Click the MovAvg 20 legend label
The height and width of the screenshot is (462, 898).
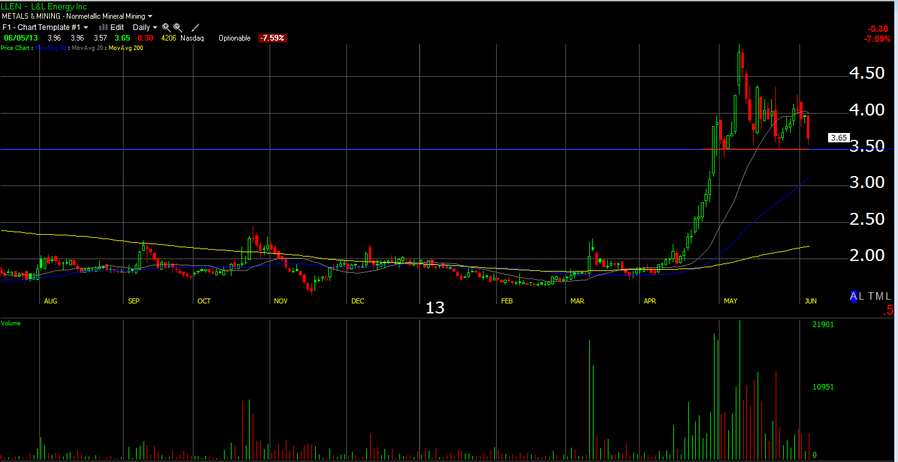click(x=87, y=48)
